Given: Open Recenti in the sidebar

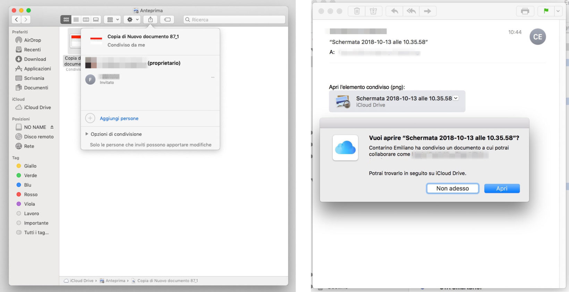Looking at the screenshot, I should (x=32, y=50).
